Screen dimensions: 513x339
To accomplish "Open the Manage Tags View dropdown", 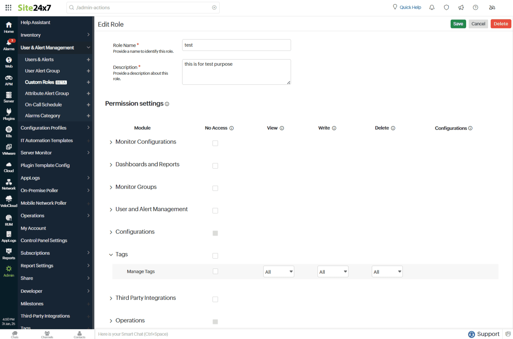I will click(278, 272).
